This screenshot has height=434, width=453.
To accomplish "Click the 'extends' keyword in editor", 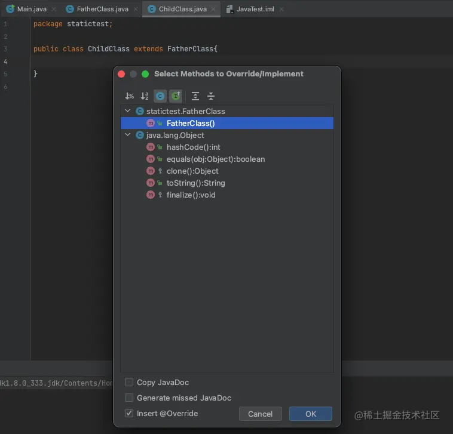I will 148,49.
